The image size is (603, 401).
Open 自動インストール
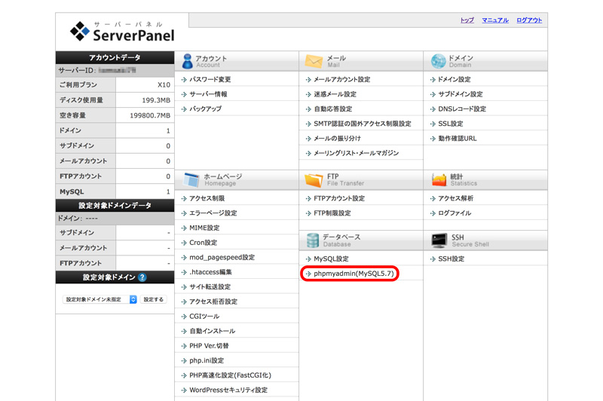(x=213, y=331)
